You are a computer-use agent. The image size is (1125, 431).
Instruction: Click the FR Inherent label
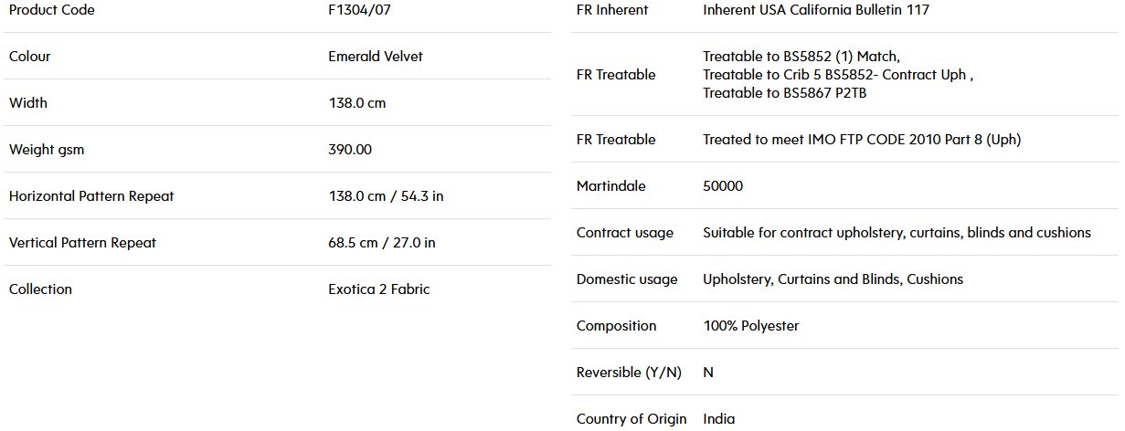point(612,10)
